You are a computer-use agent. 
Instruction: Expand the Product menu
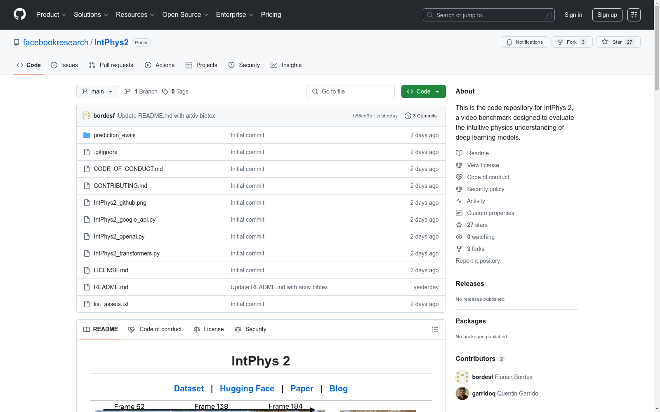tap(51, 15)
